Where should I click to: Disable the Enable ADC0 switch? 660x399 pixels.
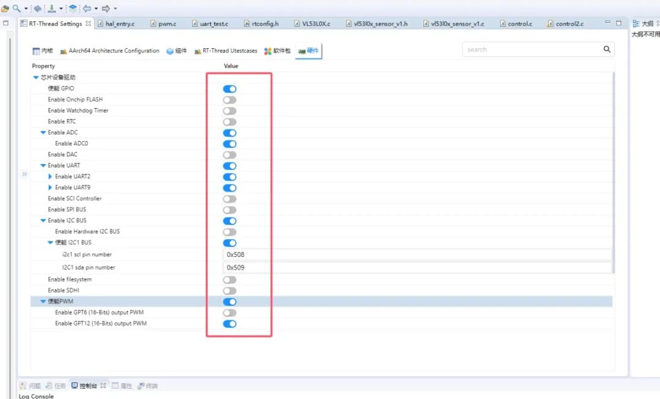(x=229, y=144)
